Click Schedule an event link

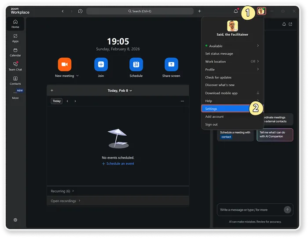pos(118,164)
